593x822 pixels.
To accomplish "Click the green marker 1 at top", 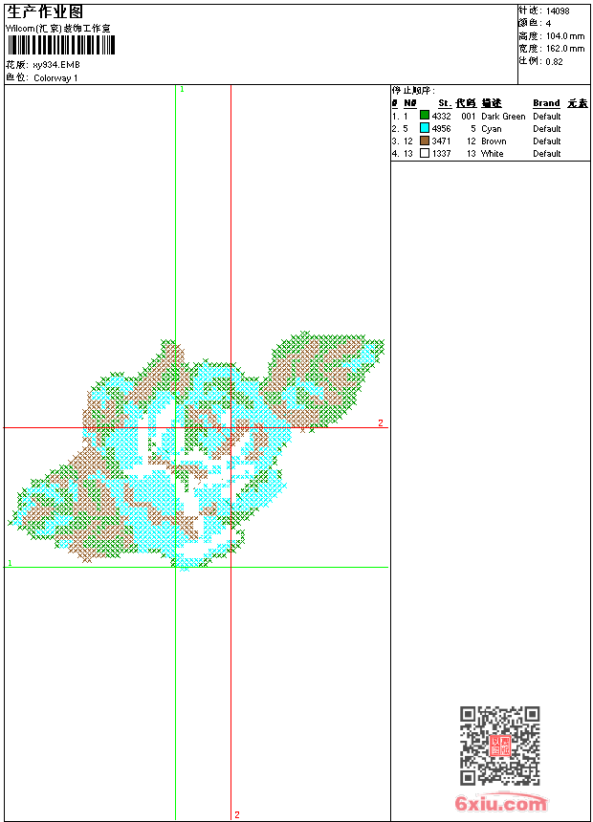I will [182, 89].
